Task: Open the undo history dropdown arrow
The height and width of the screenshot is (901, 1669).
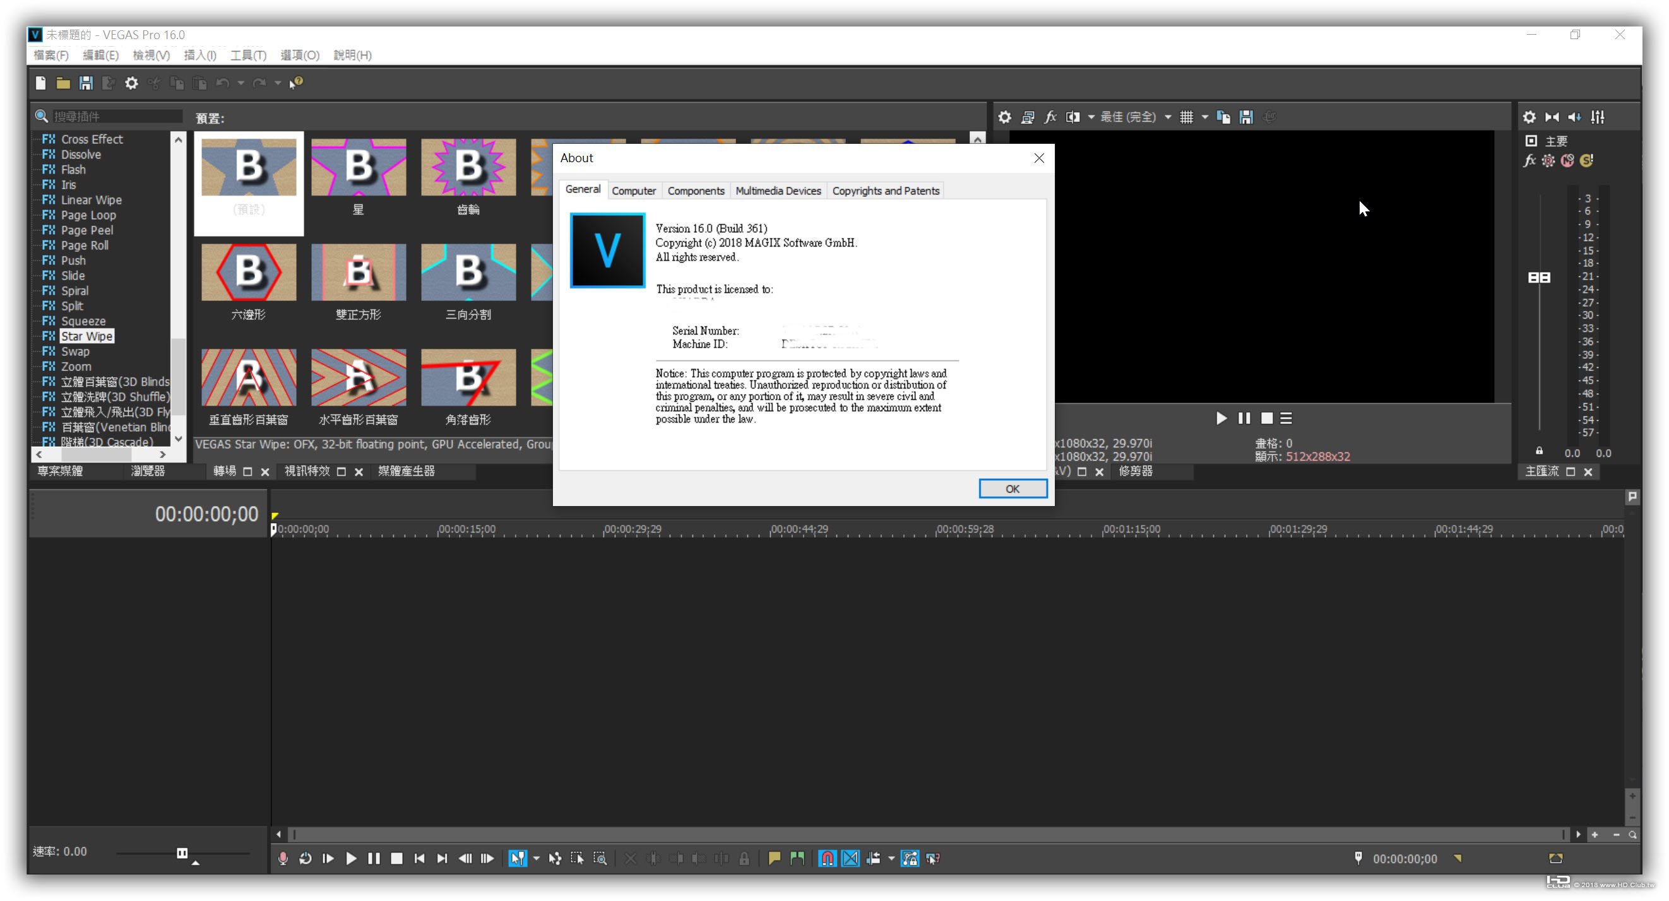Action: point(241,83)
